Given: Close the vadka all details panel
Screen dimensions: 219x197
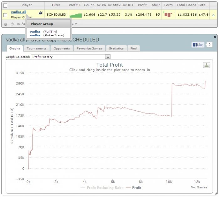Looking at the screenshot, I should (x=215, y=37).
